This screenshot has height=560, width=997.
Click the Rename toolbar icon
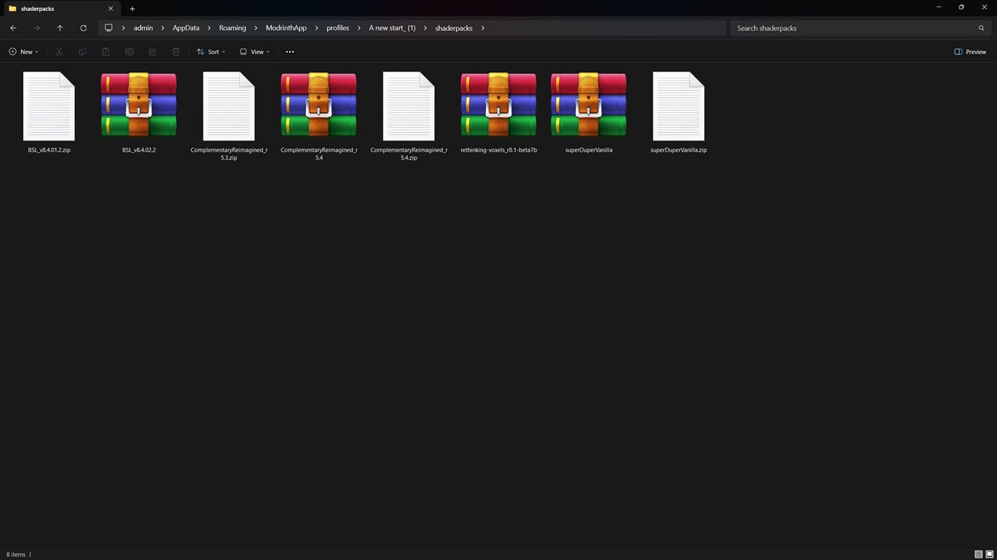129,52
